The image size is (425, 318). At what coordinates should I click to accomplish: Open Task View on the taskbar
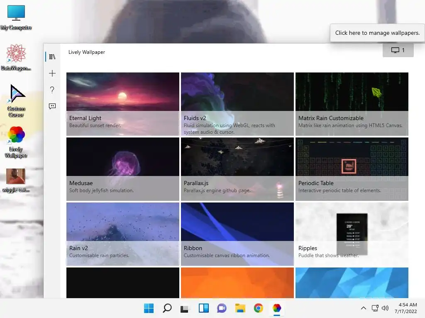point(185,308)
